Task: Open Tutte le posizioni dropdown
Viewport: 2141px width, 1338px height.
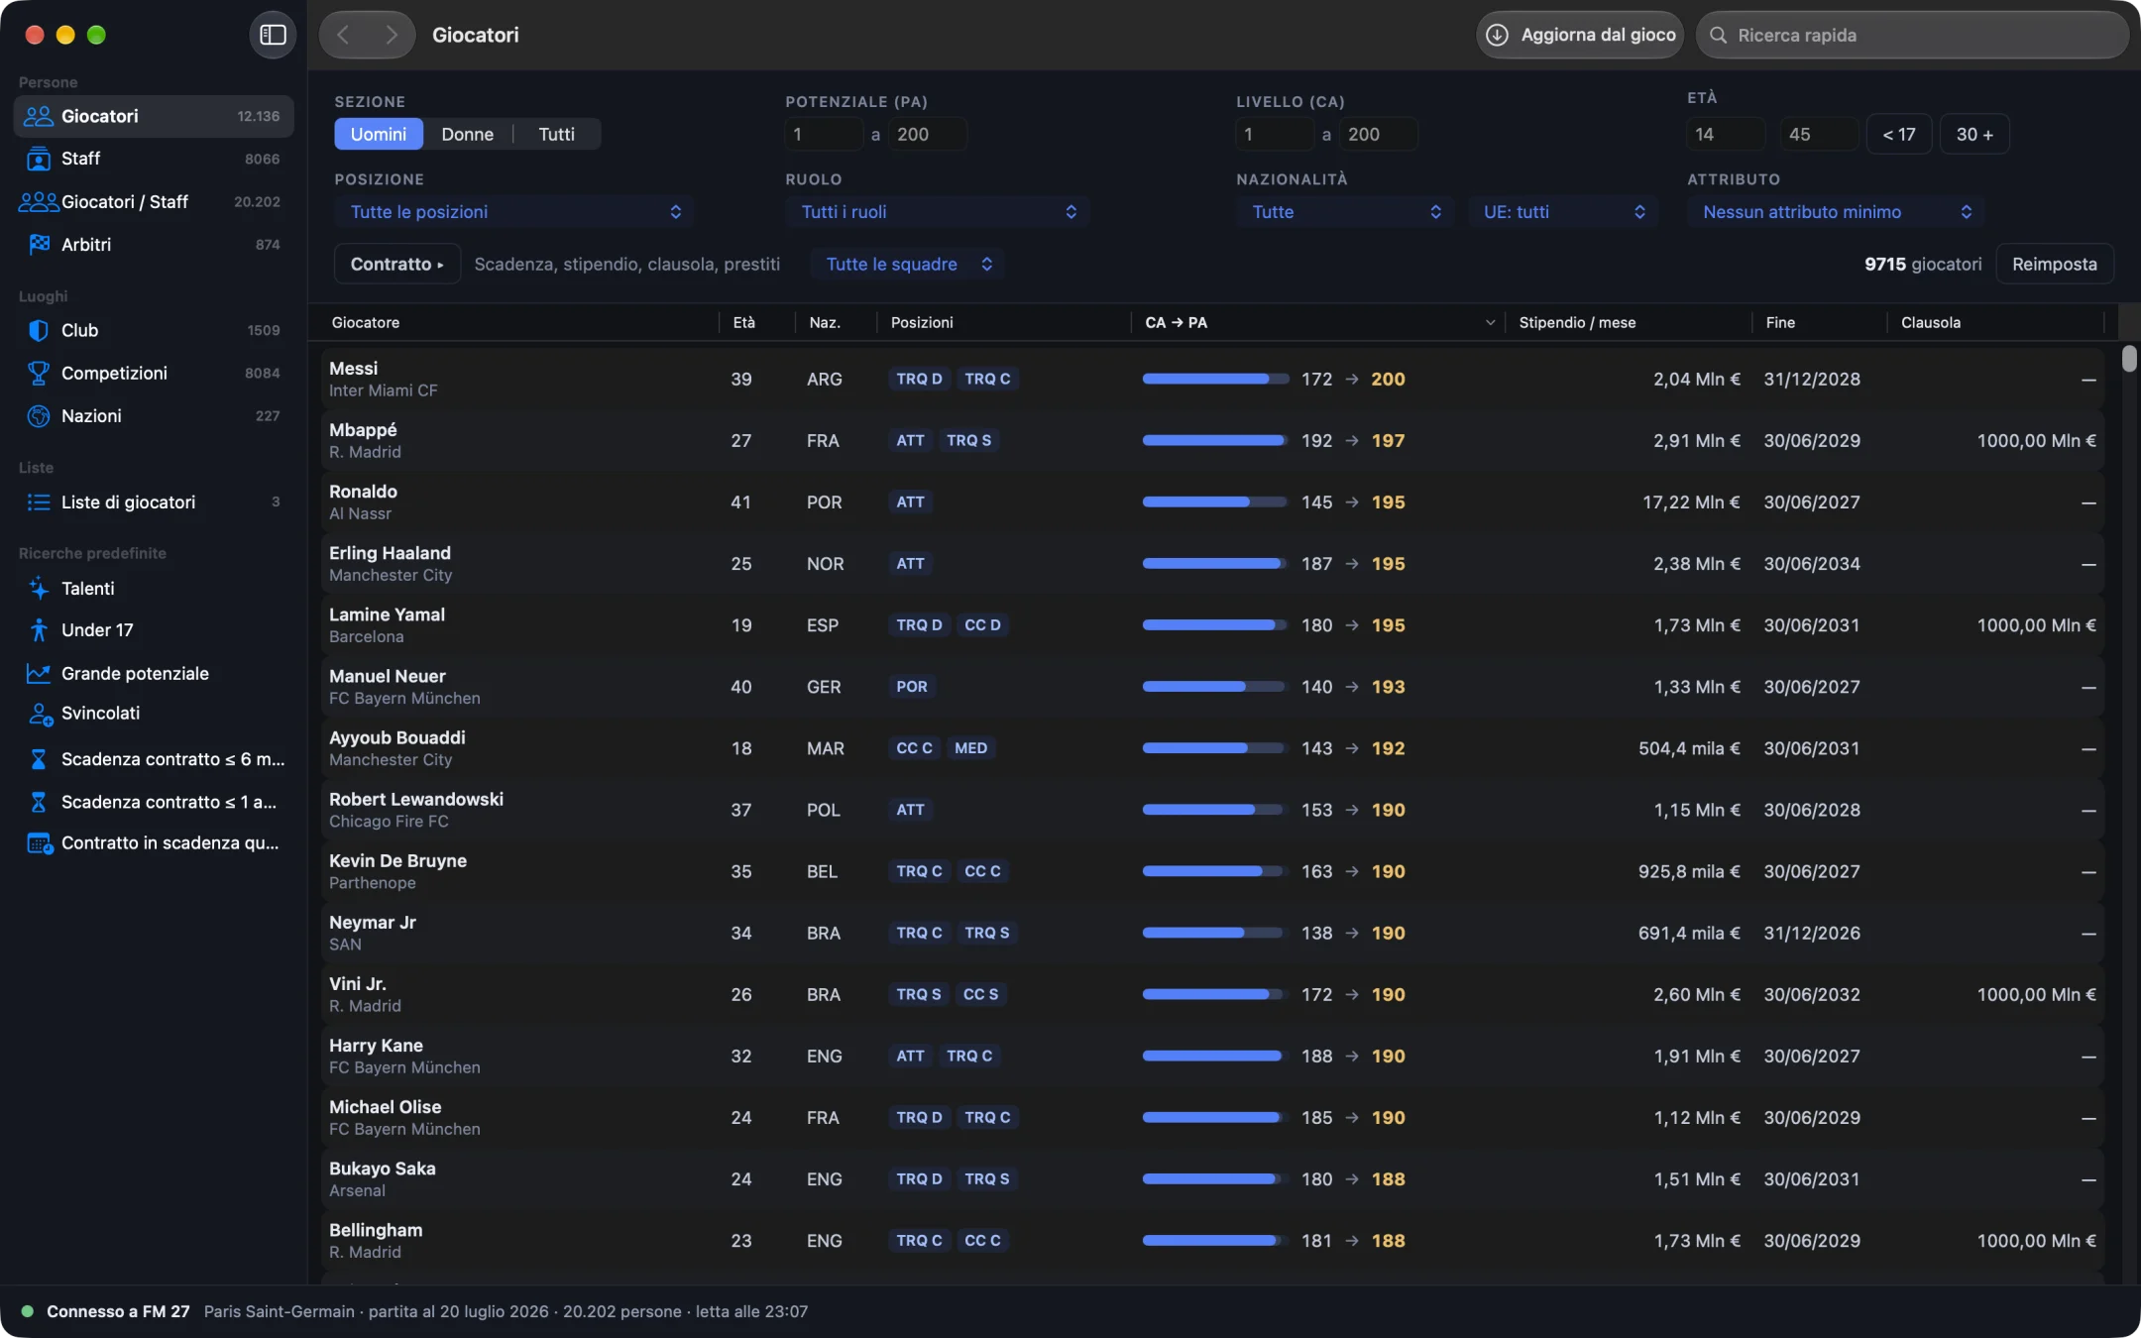Action: tap(513, 212)
